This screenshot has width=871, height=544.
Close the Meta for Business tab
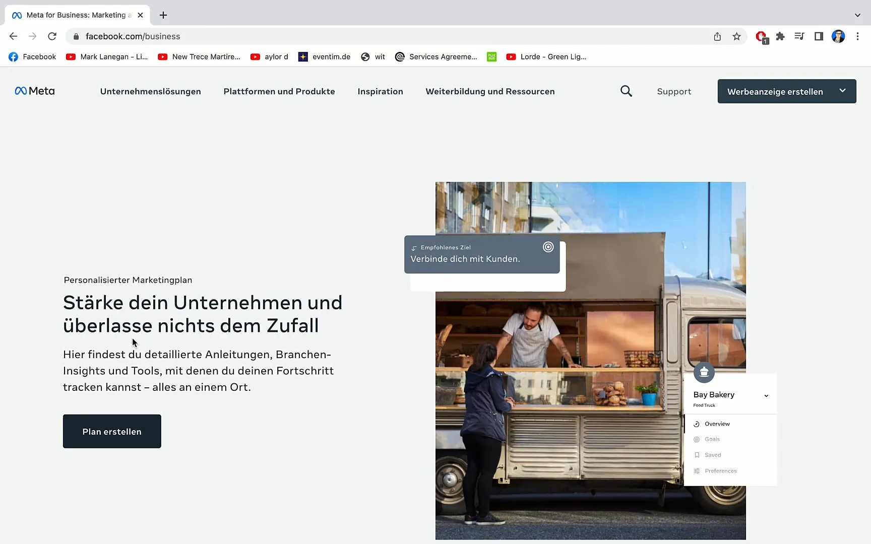(x=140, y=15)
